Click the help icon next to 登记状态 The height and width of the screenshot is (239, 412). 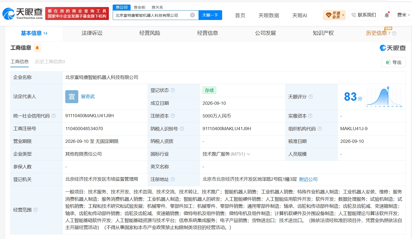173,90
